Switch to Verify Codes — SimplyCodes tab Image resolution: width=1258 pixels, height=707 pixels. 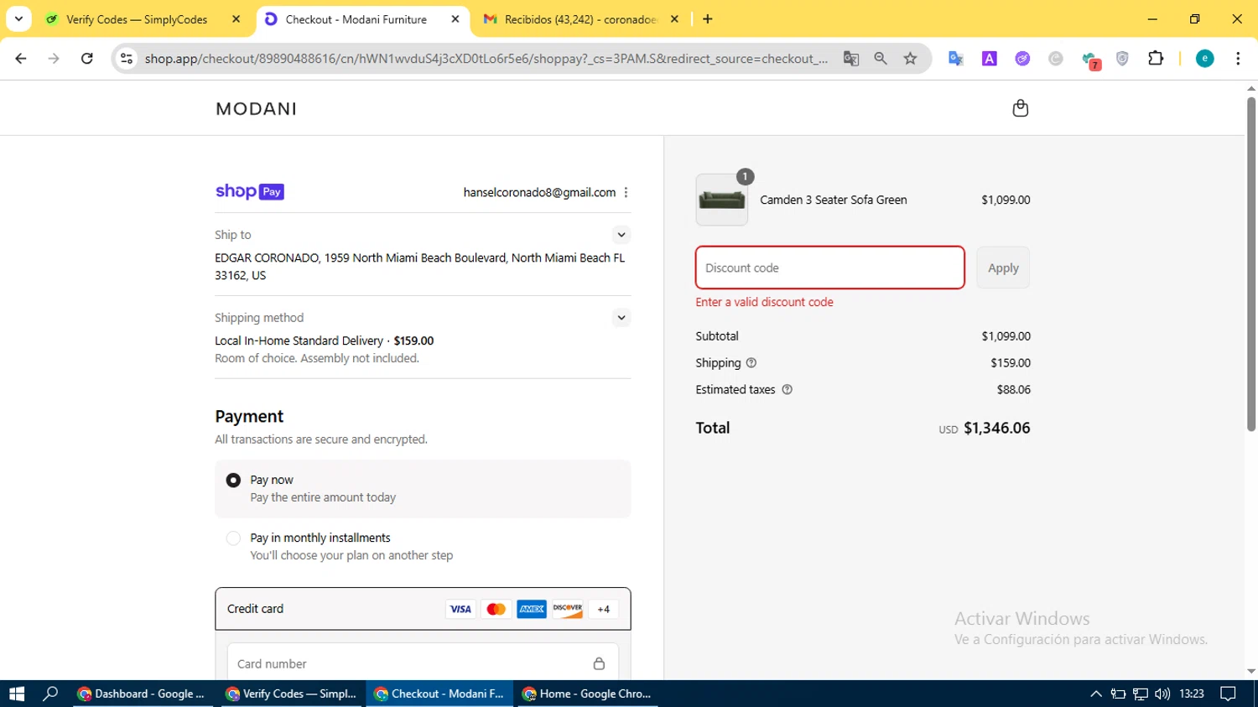[137, 19]
